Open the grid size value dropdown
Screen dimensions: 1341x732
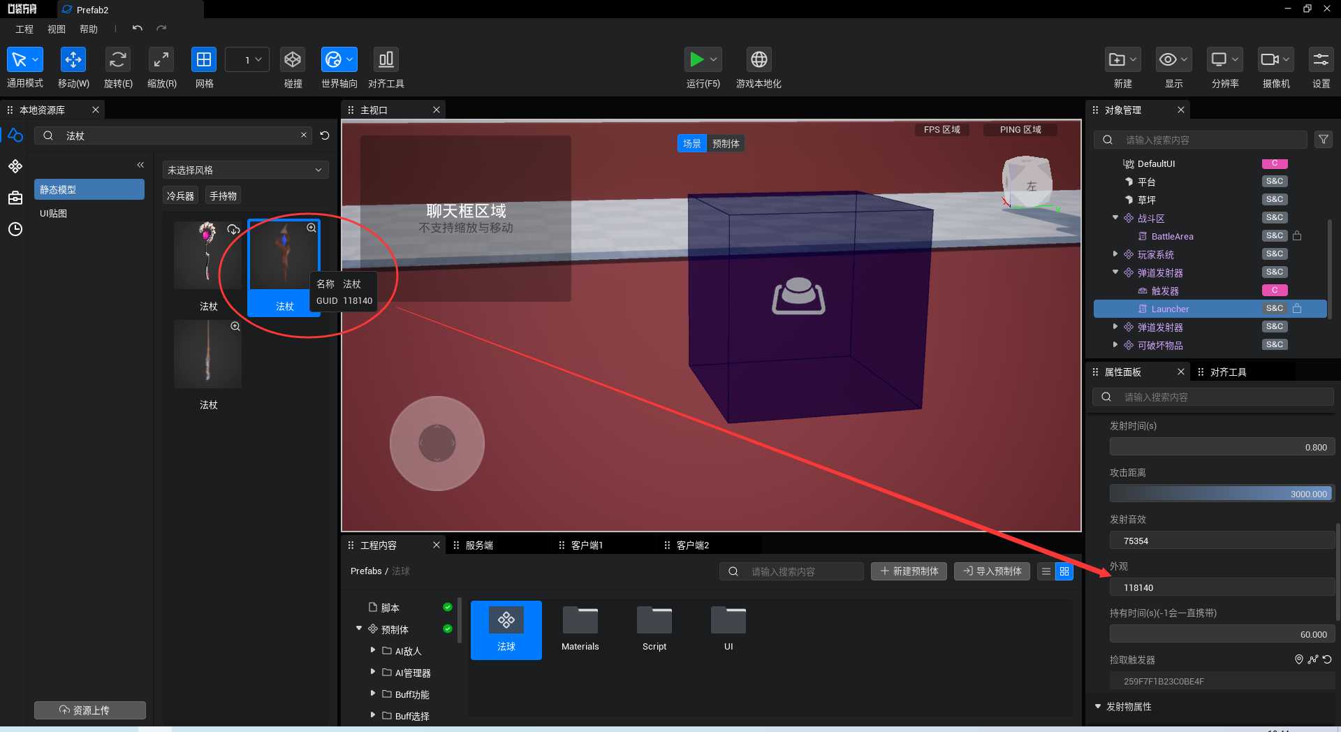tap(247, 60)
